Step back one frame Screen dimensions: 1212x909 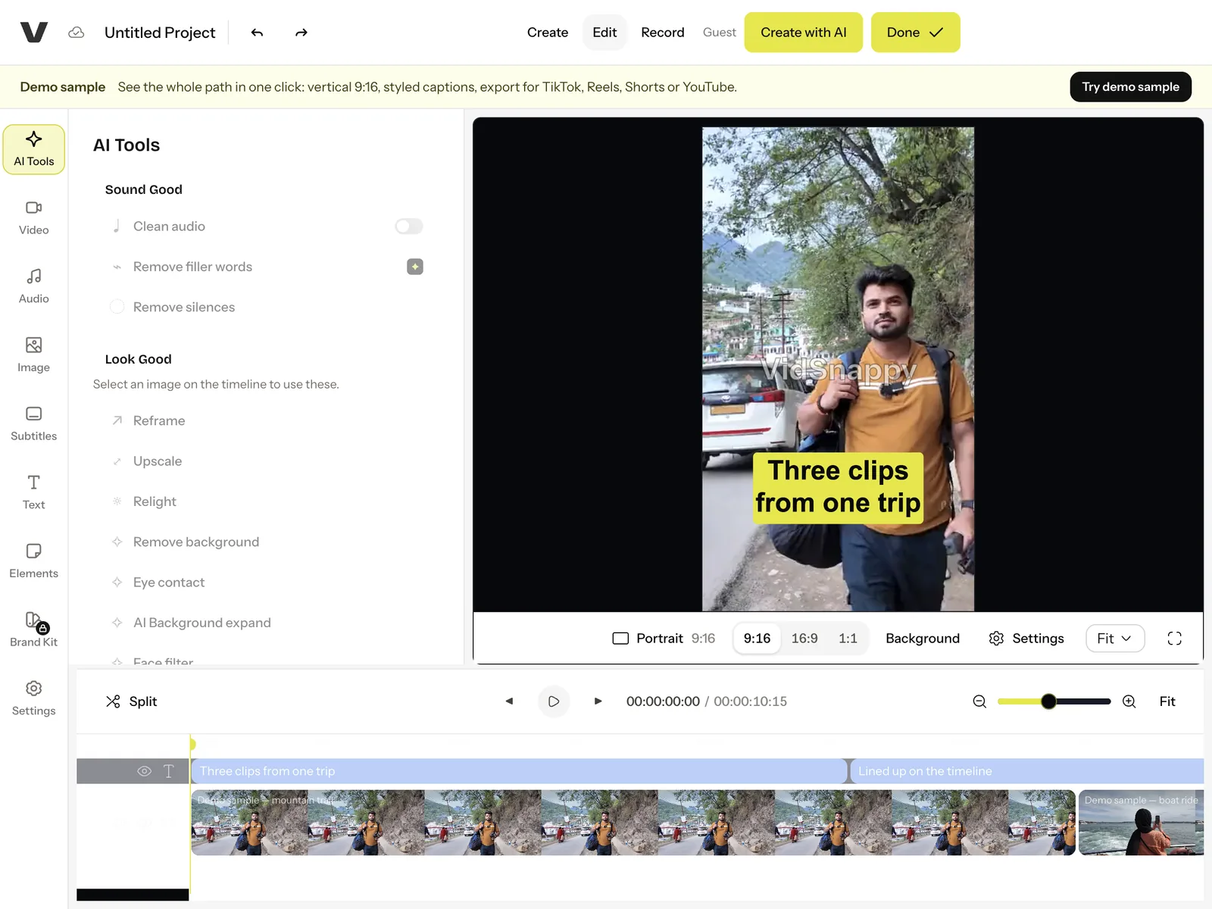(510, 701)
